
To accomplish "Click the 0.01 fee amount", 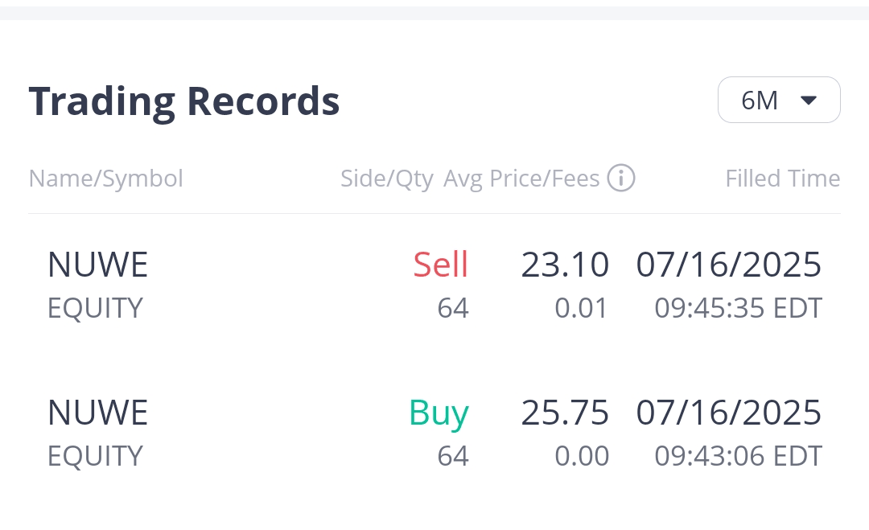I will [x=581, y=308].
